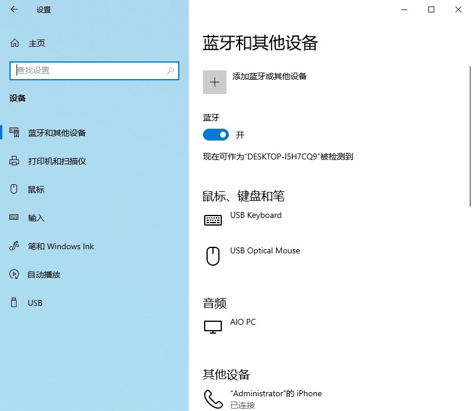Image resolution: width=472 pixels, height=411 pixels.
Task: Click the USB Keyboard device icon
Action: pyautogui.click(x=213, y=220)
